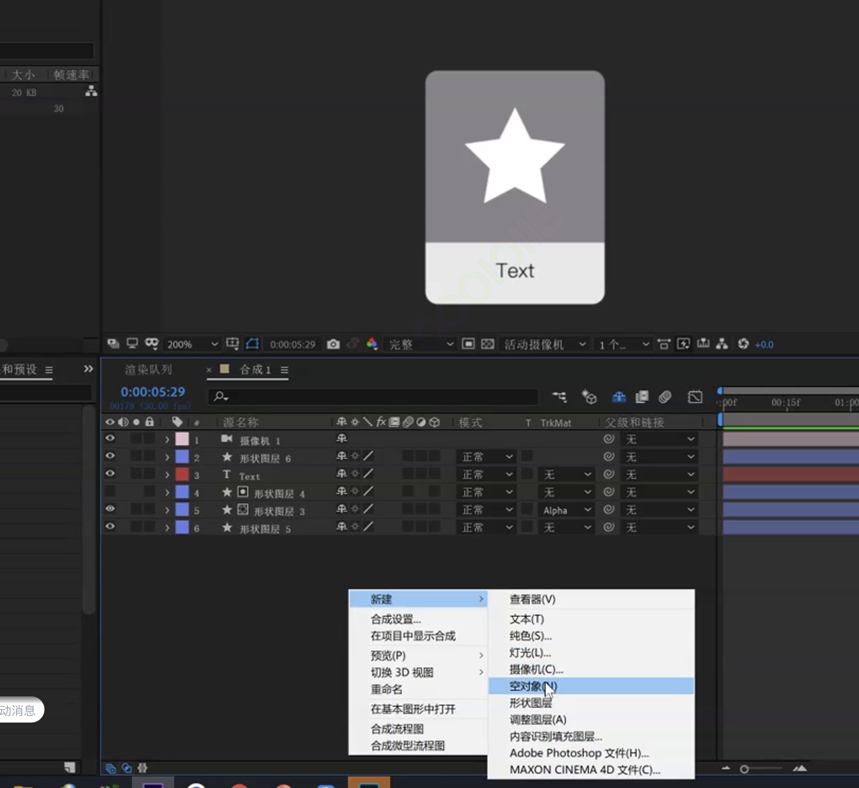Open the 200% magnification dropdown
Viewport: 859px width, 788px height.
(192, 344)
